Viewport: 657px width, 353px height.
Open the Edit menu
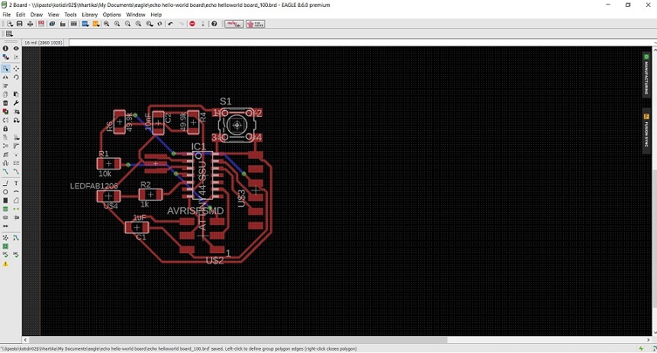[x=20, y=14]
